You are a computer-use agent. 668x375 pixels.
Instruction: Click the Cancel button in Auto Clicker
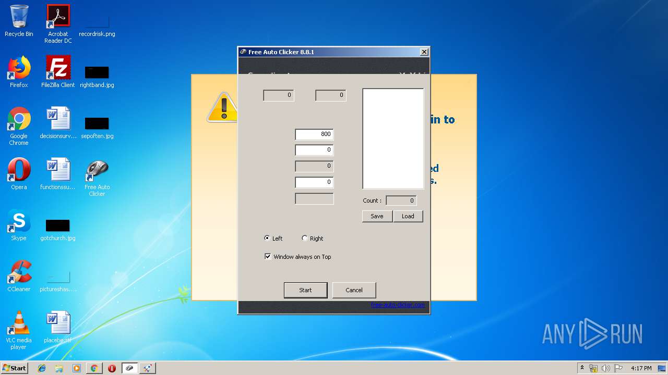[x=354, y=290]
